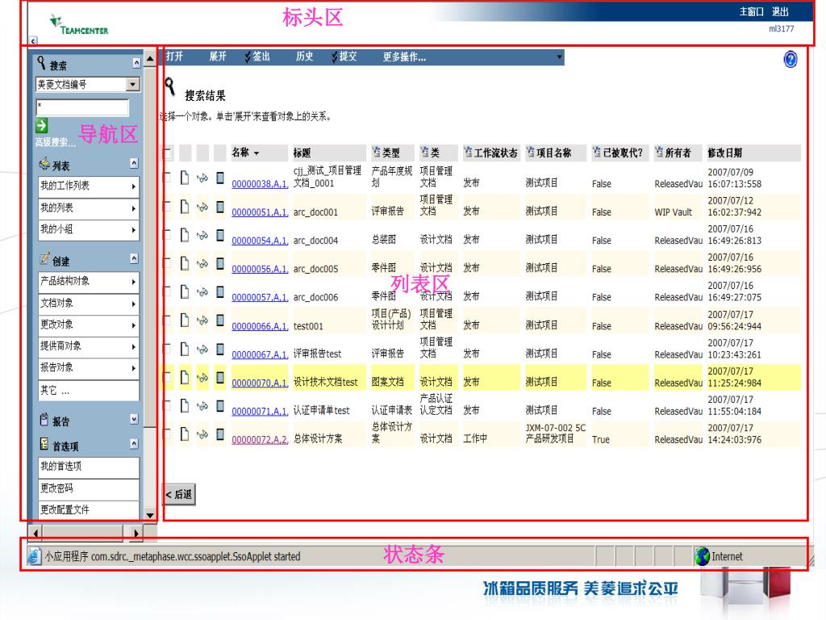Click glasses view icon for 00000051,A,1

202,207
